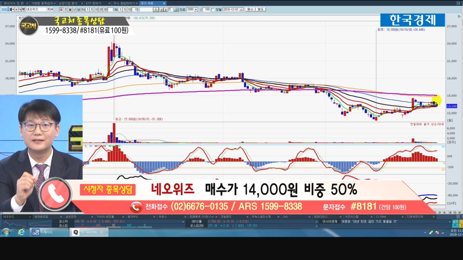This screenshot has height=260, width=463.
Task: Select the 주 weekly period toggle
Action: 66,9
